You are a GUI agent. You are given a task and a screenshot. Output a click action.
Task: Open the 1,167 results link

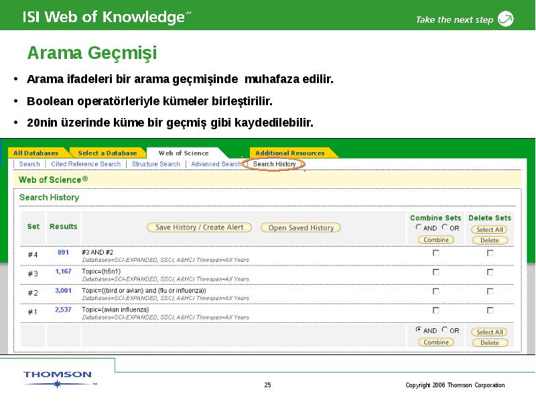[63, 271]
